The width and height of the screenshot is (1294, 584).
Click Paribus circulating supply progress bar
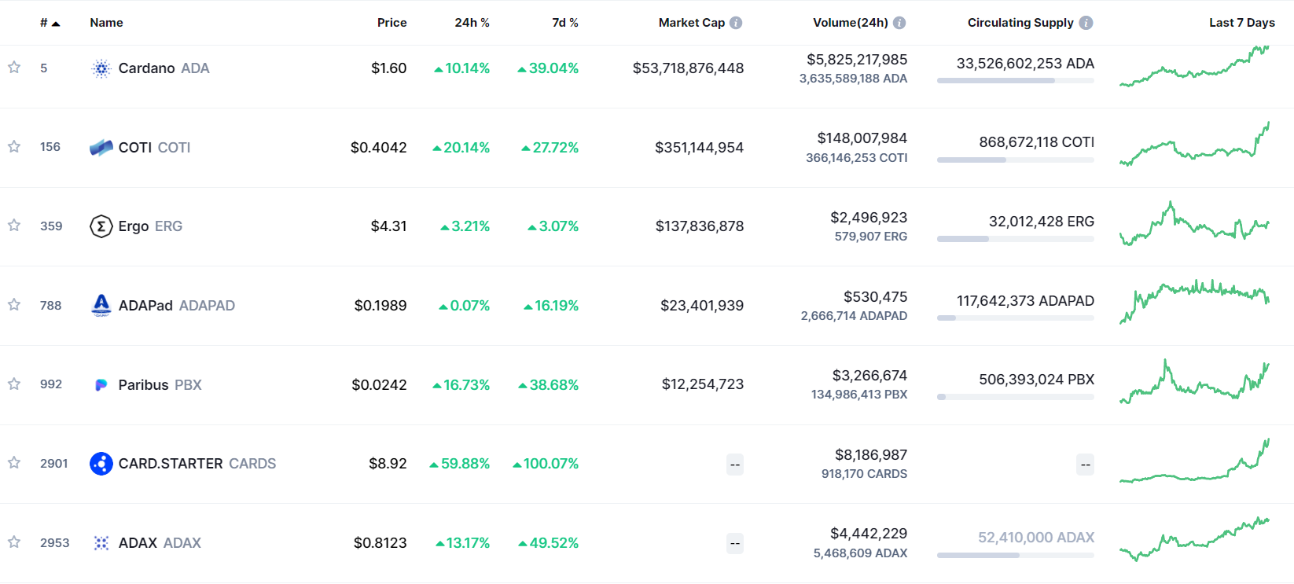point(1016,397)
